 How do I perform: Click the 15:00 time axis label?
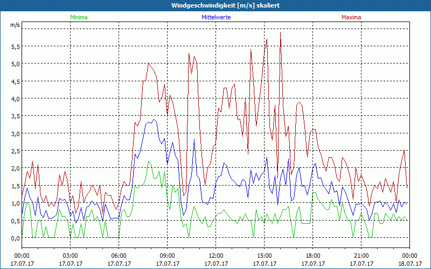265,256
